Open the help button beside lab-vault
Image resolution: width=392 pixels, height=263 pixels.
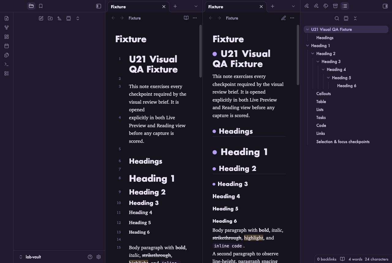coord(90,257)
